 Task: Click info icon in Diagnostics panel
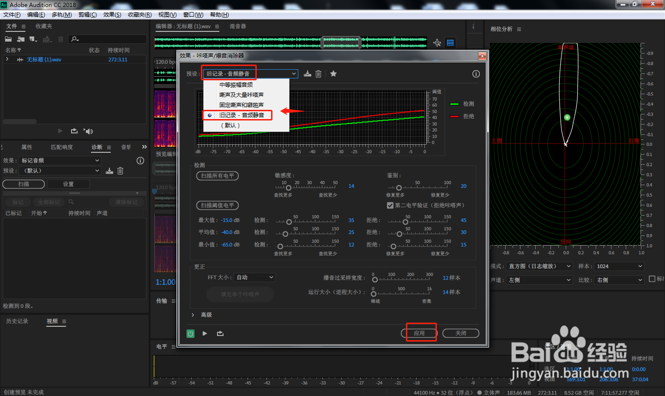tap(140, 161)
